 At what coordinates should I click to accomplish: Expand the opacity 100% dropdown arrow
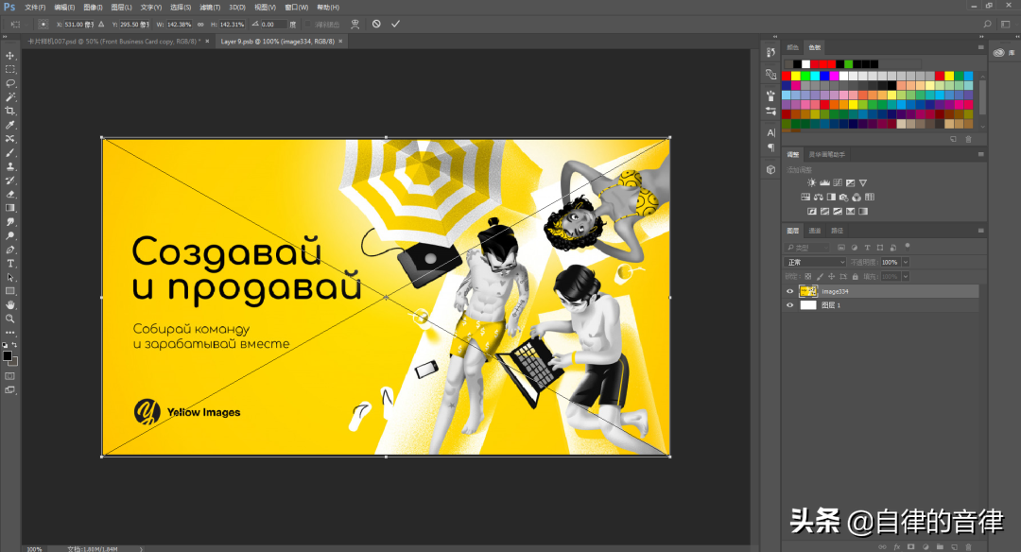pos(906,262)
